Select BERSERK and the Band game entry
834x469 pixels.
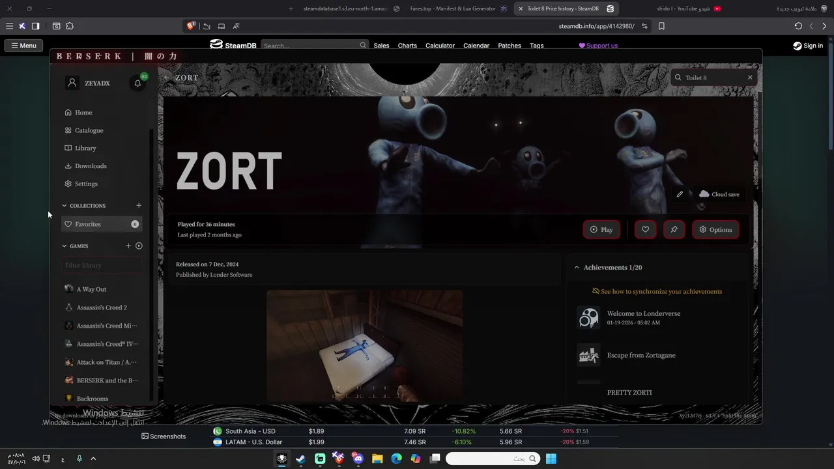pos(102,380)
